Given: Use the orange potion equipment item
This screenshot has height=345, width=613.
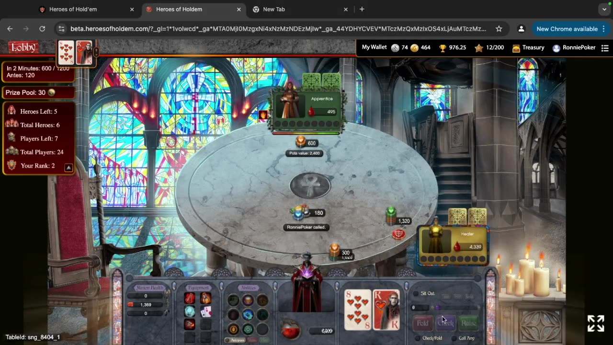Looking at the screenshot, I should pos(205,298).
